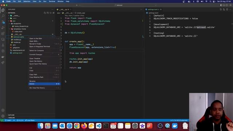Viewport: 233px width, 131px height.
Task: Open more actions for __init__.py editor group
Action: [141, 9]
